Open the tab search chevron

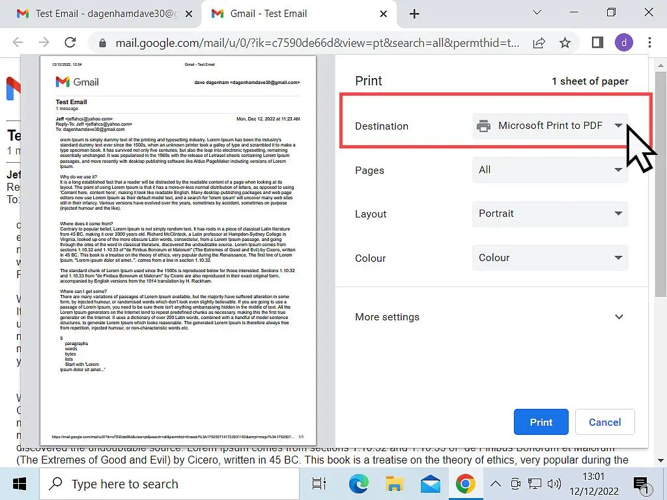coord(537,12)
